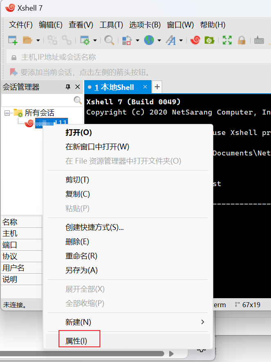Choose 创建快捷方式(S)... in context menu

128,227
